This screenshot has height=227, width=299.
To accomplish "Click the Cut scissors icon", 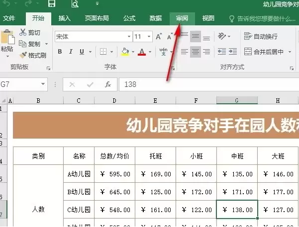I will coord(23,32).
